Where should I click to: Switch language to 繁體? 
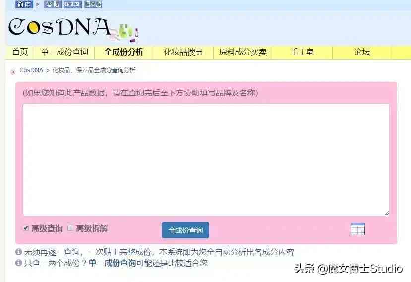pyautogui.click(x=53, y=4)
